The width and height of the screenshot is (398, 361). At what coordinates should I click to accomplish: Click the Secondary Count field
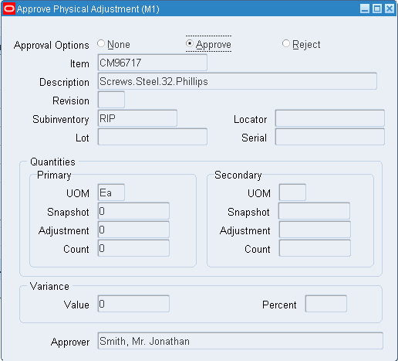coord(315,248)
